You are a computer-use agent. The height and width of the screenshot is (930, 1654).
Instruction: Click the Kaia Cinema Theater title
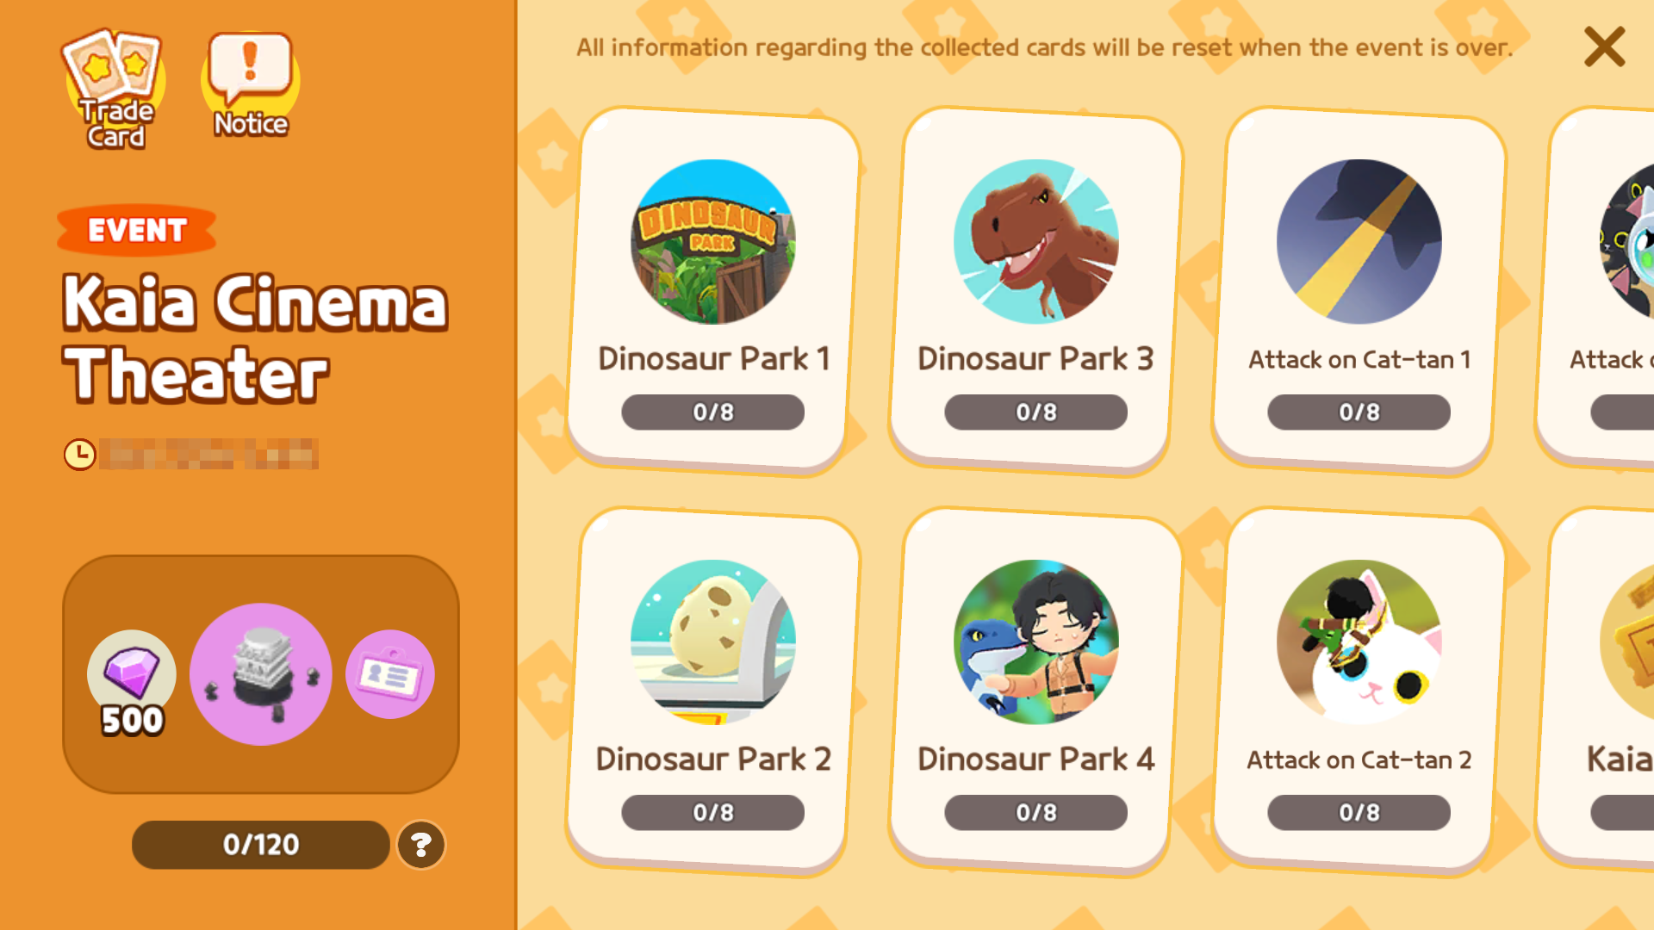click(x=256, y=338)
